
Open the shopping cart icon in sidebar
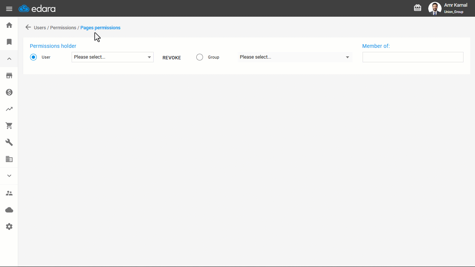click(x=9, y=126)
